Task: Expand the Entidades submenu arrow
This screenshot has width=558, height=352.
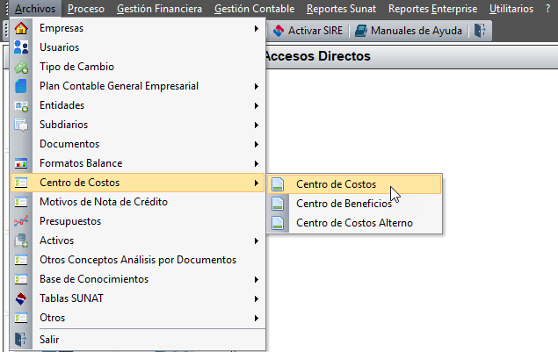Action: click(x=257, y=105)
